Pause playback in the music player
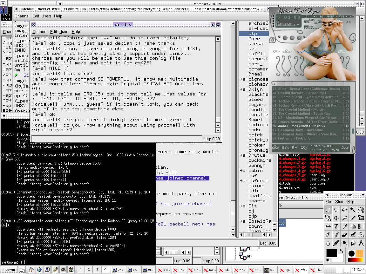This screenshot has width=366, height=274. point(292,38)
